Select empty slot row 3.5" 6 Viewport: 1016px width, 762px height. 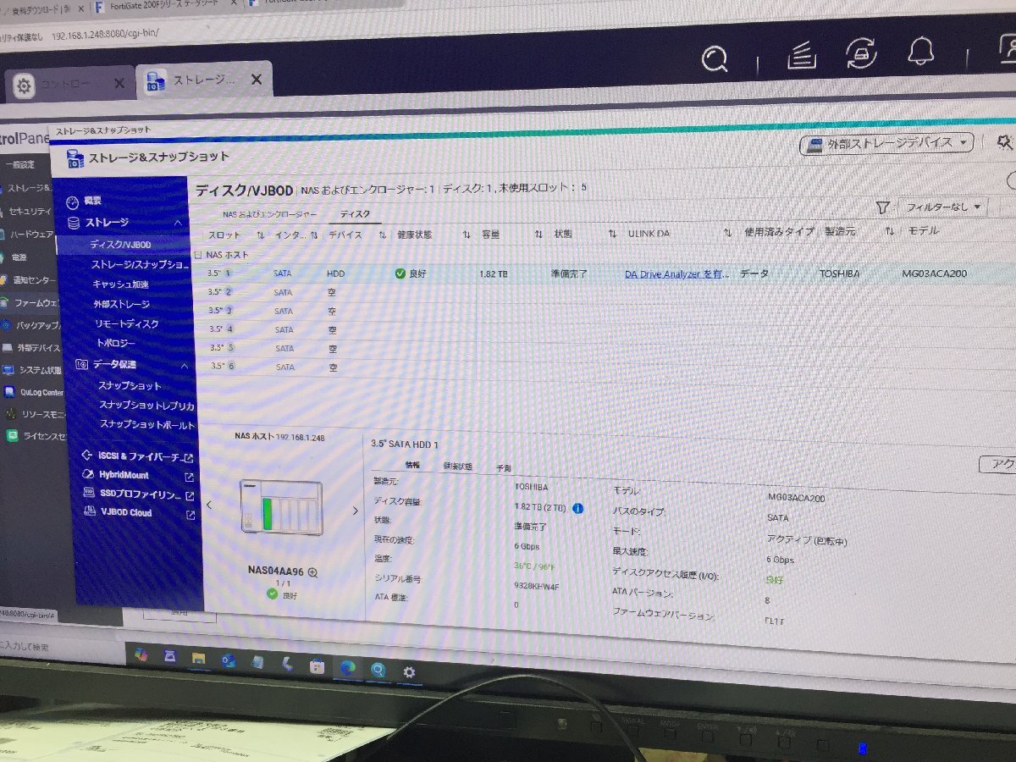[x=605, y=367]
